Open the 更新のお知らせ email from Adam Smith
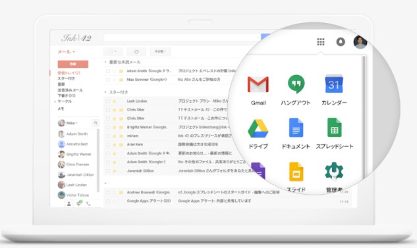Screen dimensions: 417x248 tap(205, 153)
